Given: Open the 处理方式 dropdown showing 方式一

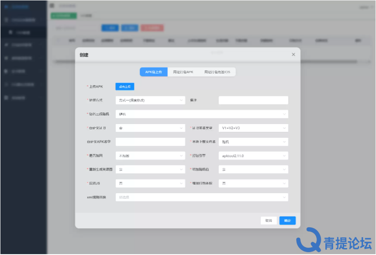Looking at the screenshot, I should [x=150, y=100].
